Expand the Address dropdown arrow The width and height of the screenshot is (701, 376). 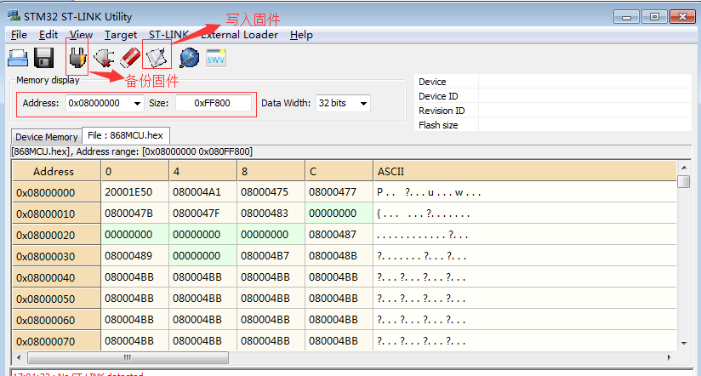pyautogui.click(x=137, y=103)
